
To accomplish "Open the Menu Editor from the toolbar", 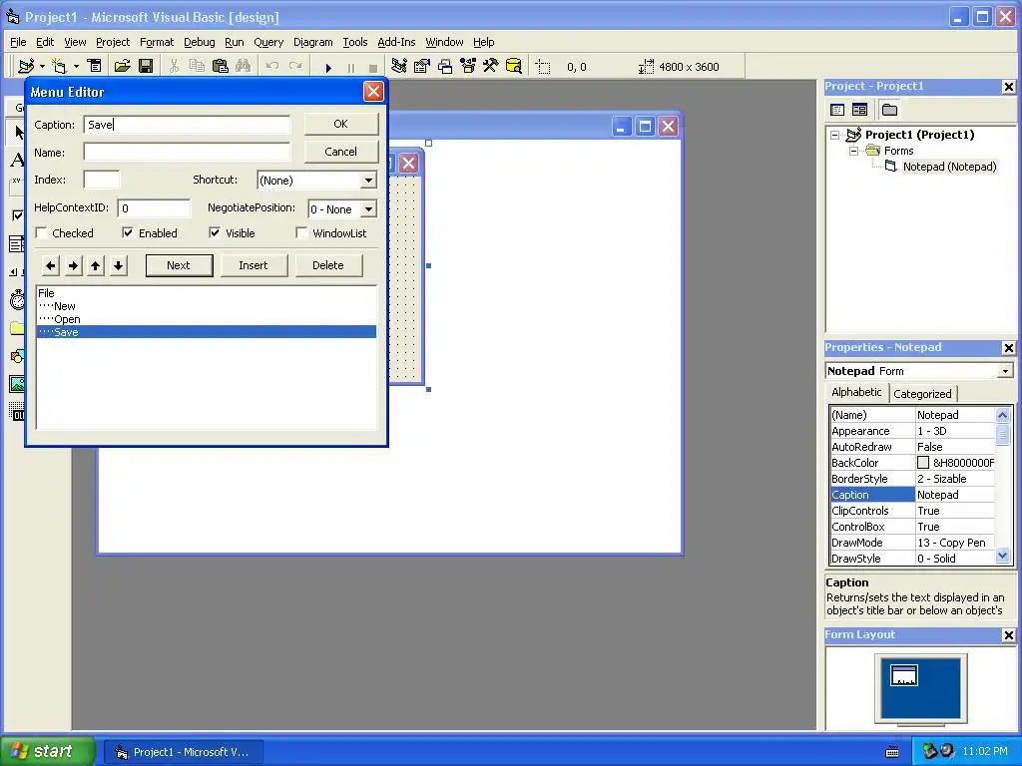I will tap(95, 66).
